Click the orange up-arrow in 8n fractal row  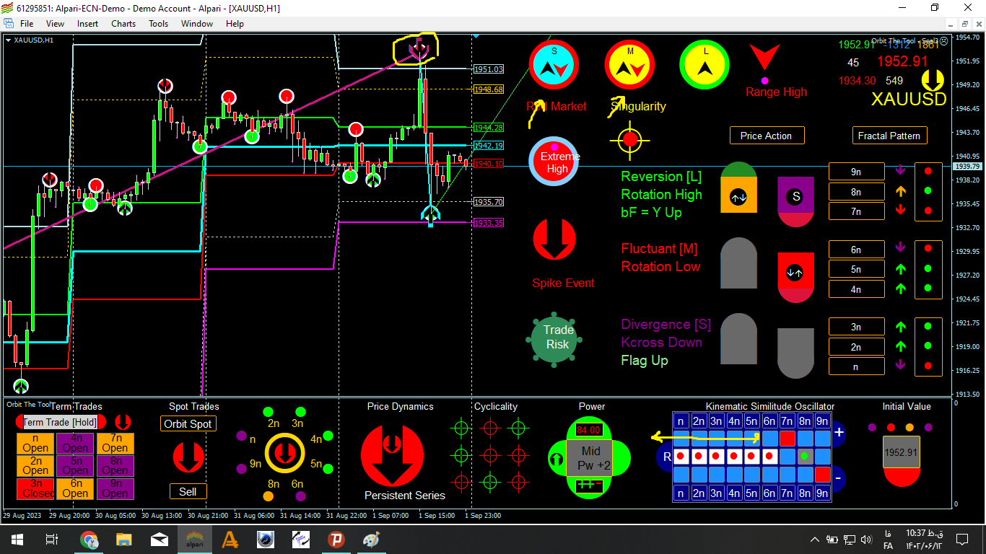[900, 191]
